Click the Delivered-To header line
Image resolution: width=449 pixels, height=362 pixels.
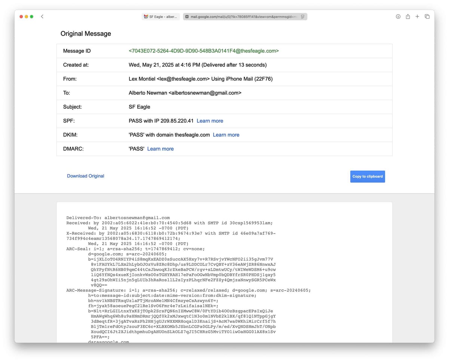click(x=118, y=217)
